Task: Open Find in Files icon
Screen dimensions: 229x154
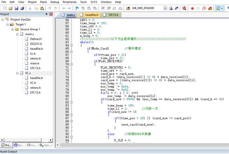Action: coord(128,8)
